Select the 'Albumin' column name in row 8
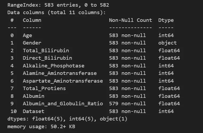The height and width of the screenshot is (133, 203). 34,96
